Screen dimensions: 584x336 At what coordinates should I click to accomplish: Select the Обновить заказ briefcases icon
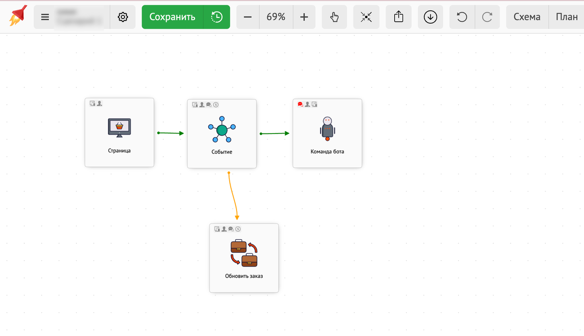point(244,253)
